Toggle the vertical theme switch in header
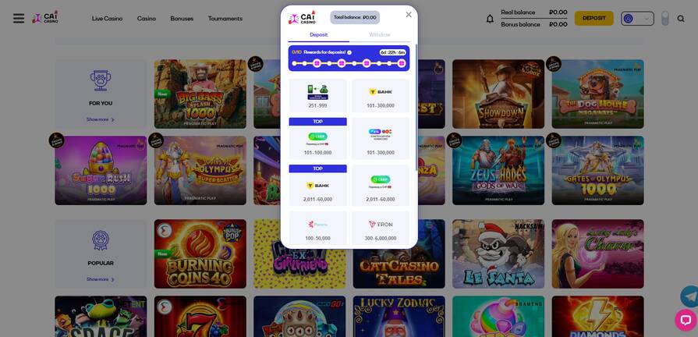The image size is (698, 337). click(664, 19)
